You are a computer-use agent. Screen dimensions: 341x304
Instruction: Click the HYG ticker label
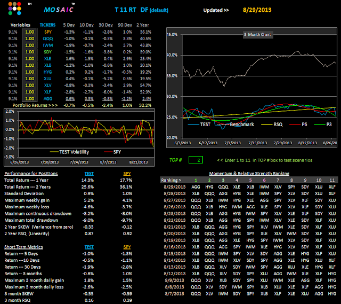tap(48, 72)
